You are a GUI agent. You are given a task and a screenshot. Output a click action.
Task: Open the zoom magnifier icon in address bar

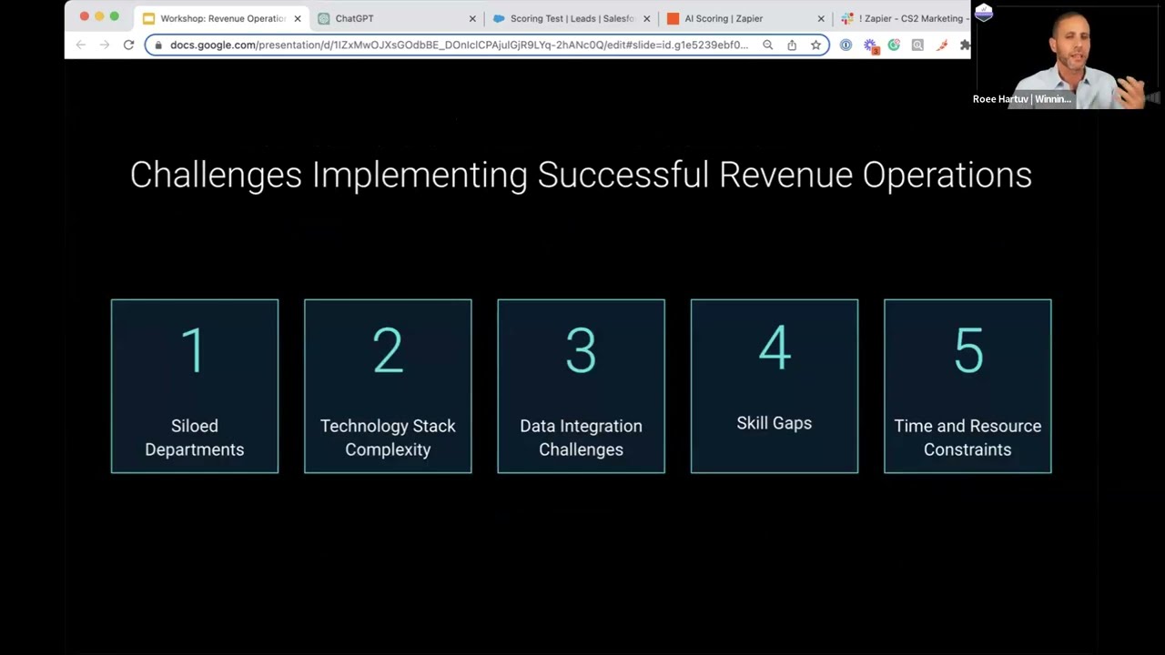tap(768, 45)
